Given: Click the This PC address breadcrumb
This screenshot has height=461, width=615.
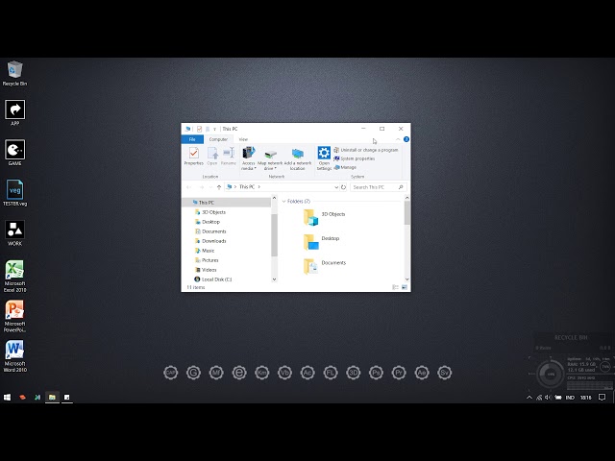Looking at the screenshot, I should point(247,187).
